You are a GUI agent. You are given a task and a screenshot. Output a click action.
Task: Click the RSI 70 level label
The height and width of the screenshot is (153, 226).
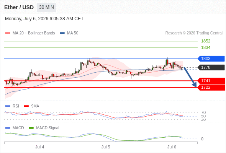[203, 112]
